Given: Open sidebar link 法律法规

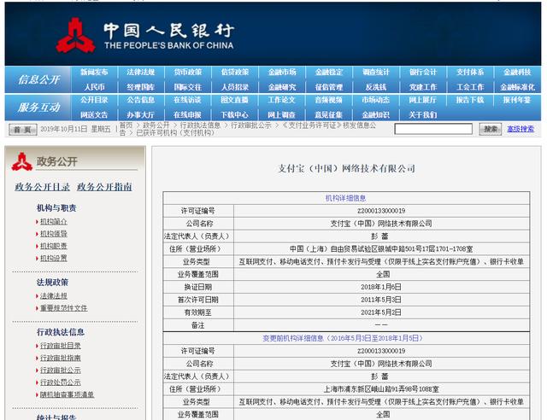Looking at the screenshot, I should pyautogui.click(x=53, y=296).
